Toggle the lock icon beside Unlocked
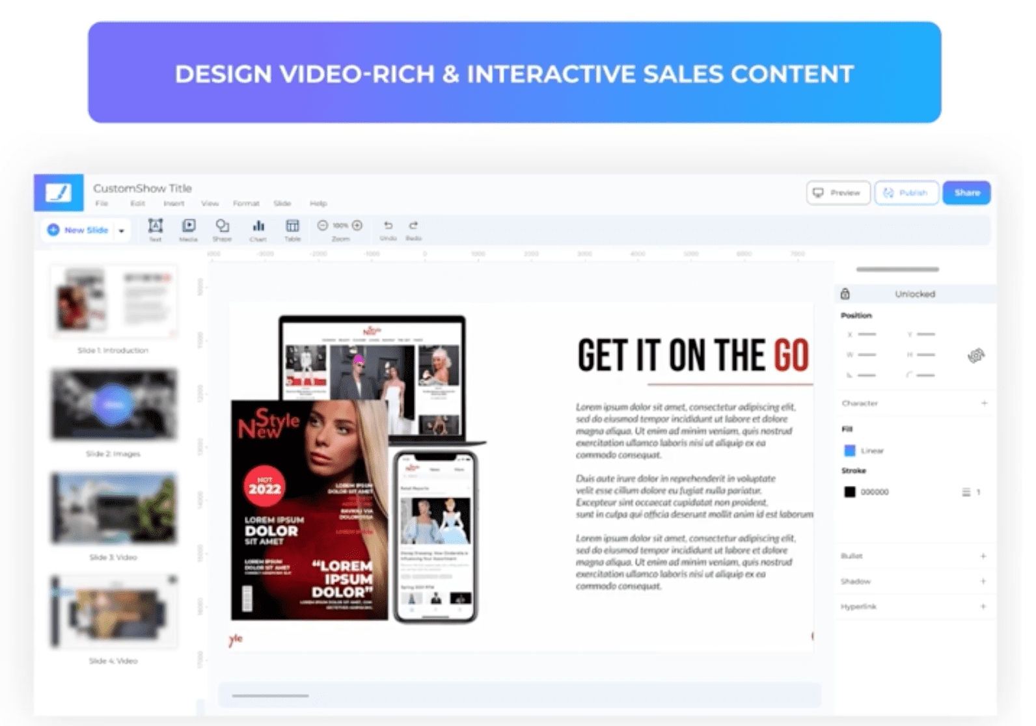 point(845,294)
